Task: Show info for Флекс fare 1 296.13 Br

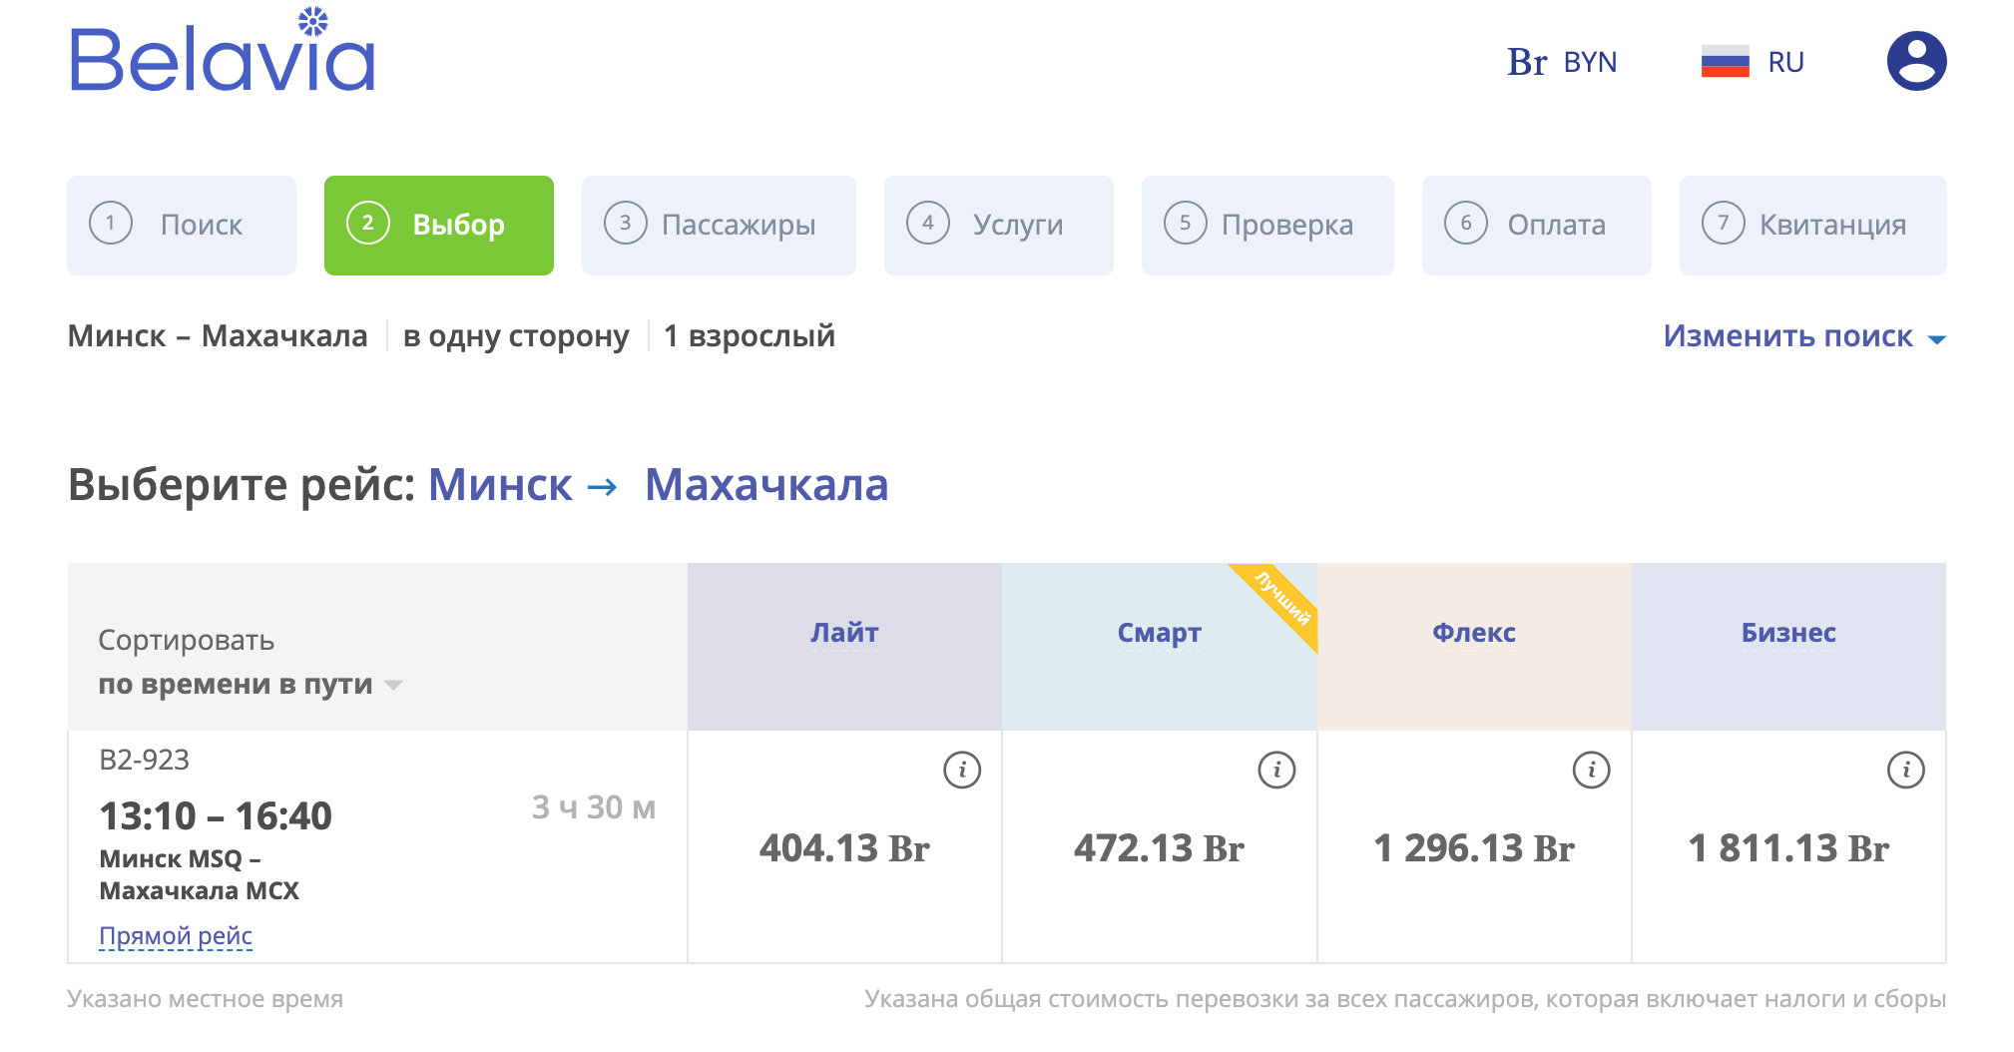Action: tap(1591, 770)
